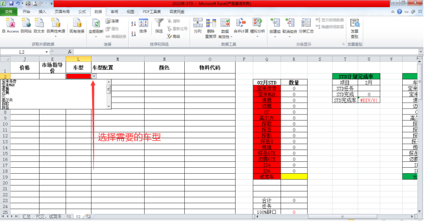Click the Name Box showing L2
Viewport: 424px width, 221px height.
22,52
